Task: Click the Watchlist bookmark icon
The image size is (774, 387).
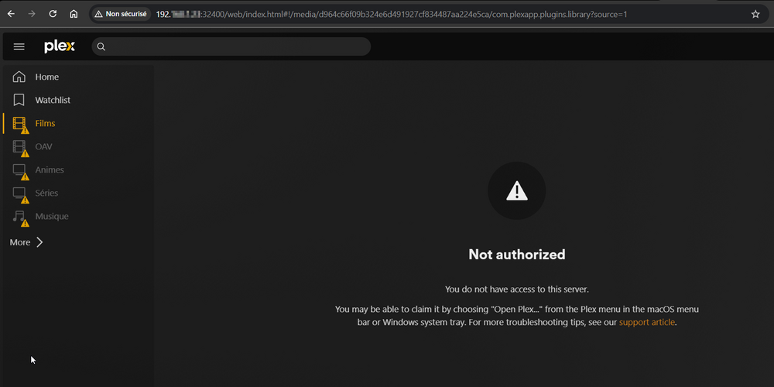Action: 19,100
